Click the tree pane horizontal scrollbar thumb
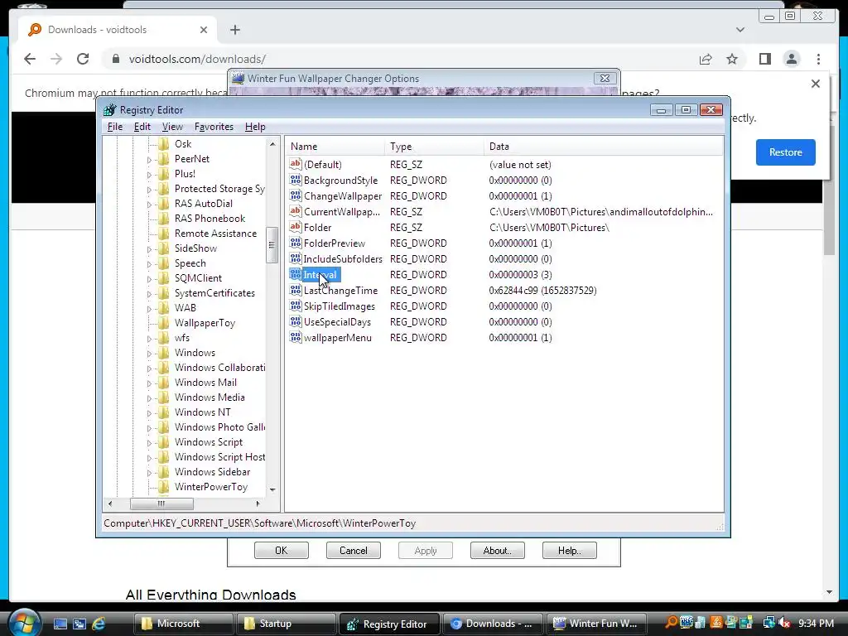The height and width of the screenshot is (636, 848). pyautogui.click(x=161, y=503)
